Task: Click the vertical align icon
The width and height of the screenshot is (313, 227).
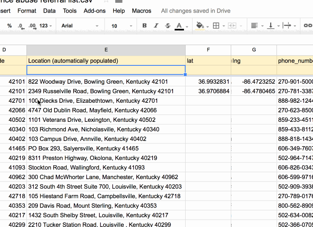Action: (x=271, y=26)
